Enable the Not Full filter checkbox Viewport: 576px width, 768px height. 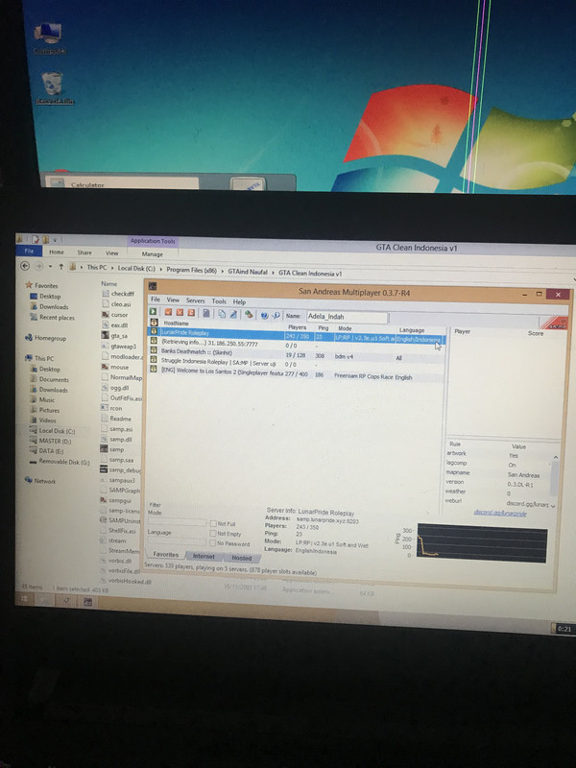pos(213,523)
